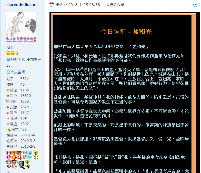
Task: Click the house icon beside 个人空间
Action: pos(8,72)
